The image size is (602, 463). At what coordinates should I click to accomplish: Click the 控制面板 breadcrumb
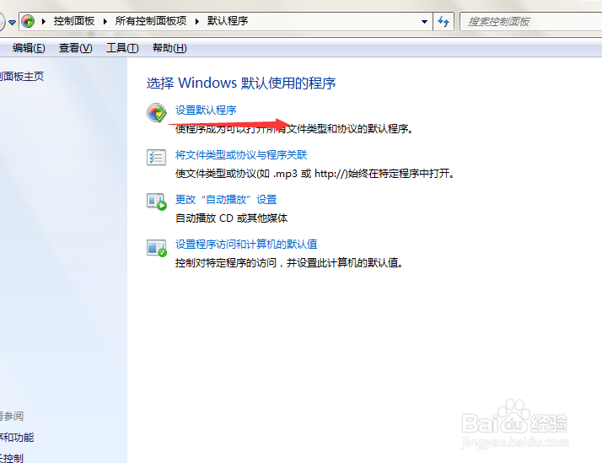pos(74,21)
